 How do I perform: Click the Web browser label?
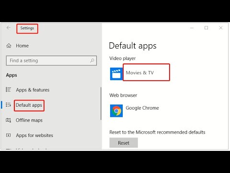tap(123, 95)
